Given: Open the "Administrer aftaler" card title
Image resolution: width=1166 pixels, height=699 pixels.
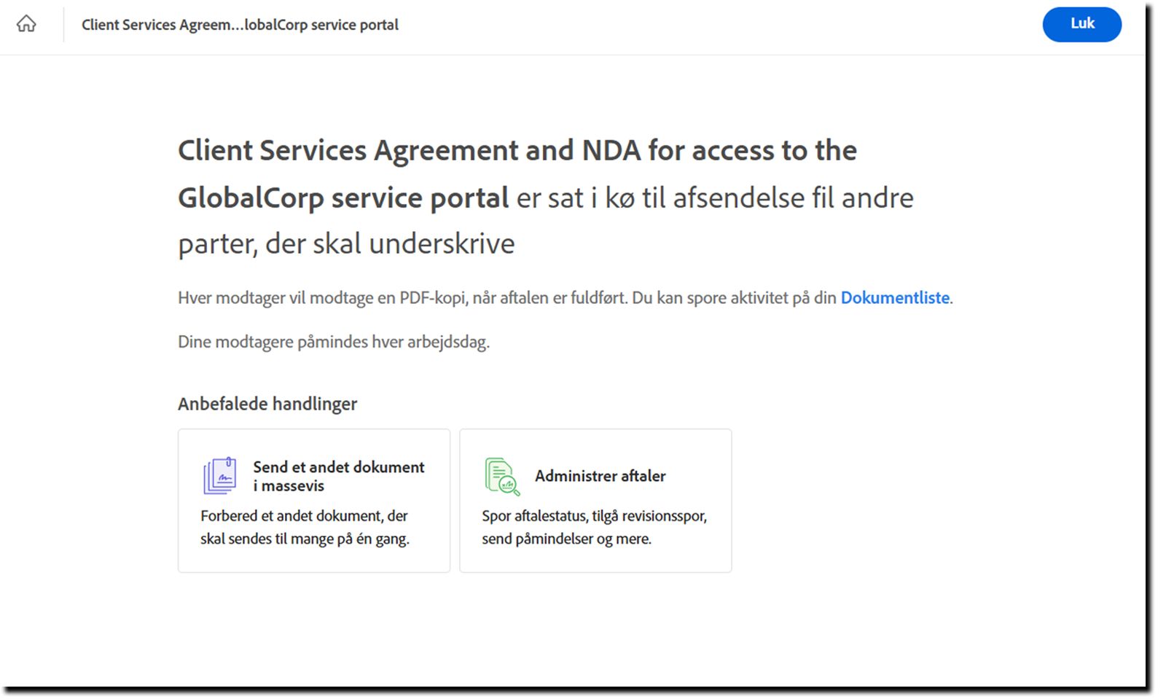Looking at the screenshot, I should [600, 476].
